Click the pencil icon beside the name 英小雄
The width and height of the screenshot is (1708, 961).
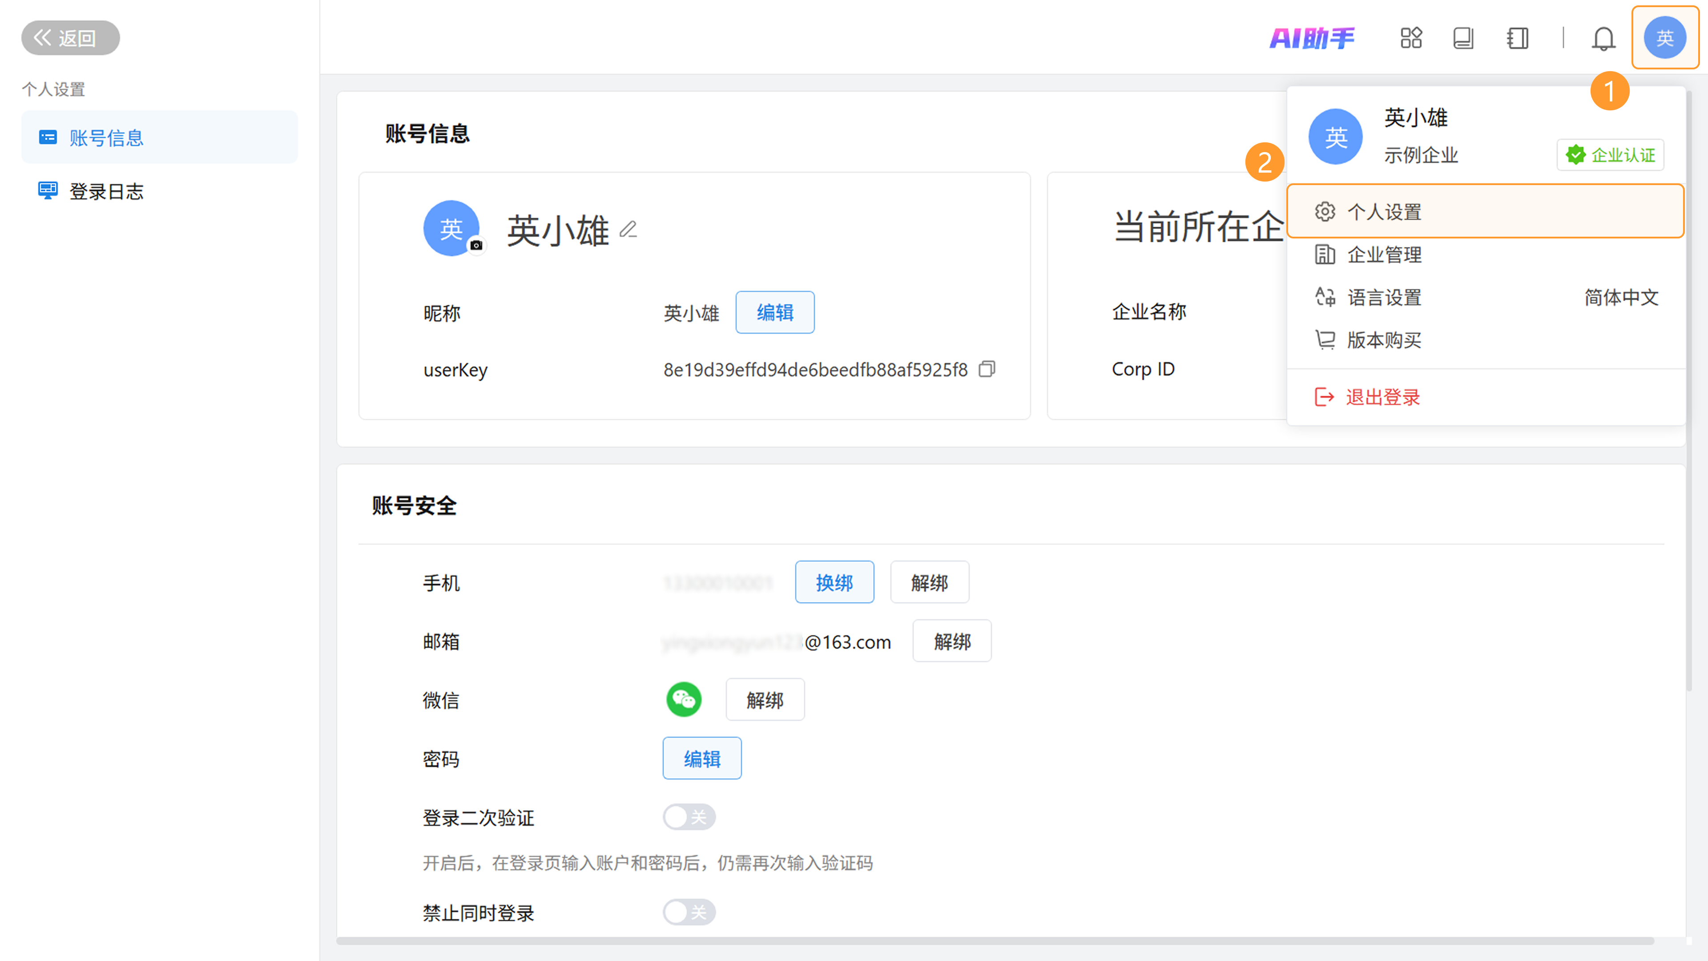tap(628, 230)
